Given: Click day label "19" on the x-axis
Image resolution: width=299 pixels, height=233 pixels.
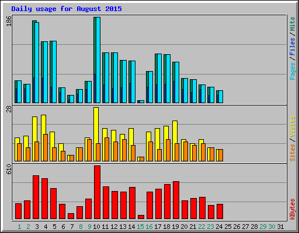Looking at the screenshot, I should click(x=175, y=227).
